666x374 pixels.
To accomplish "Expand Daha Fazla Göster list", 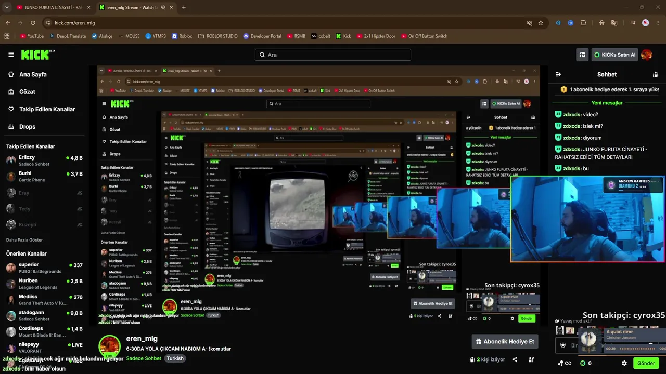I will tap(24, 240).
